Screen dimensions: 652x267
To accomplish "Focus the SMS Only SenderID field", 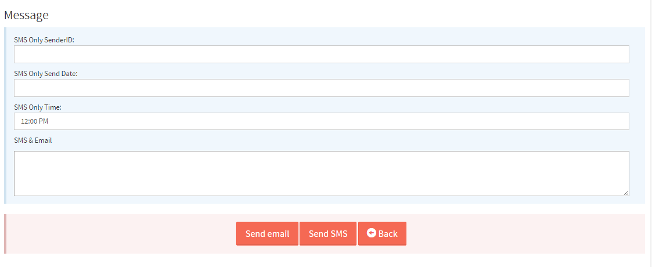I will pyautogui.click(x=321, y=54).
